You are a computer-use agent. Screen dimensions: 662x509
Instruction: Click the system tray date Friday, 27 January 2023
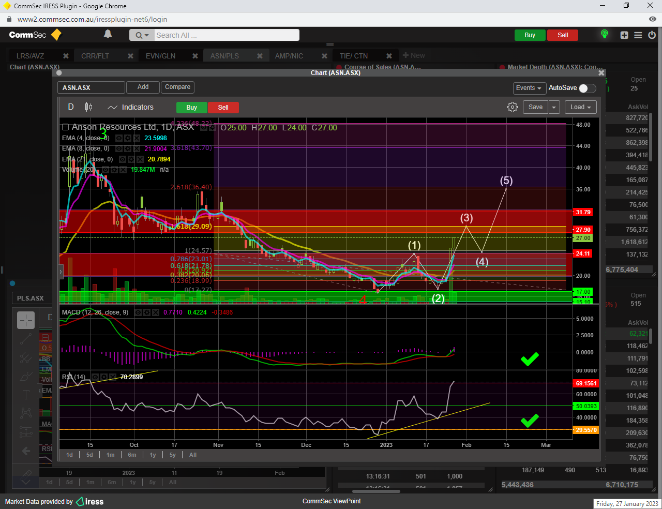pos(627,504)
